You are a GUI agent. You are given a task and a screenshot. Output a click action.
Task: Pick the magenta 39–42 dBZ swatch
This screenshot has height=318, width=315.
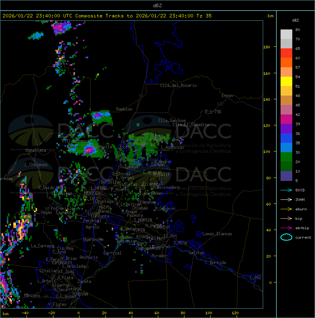[x=286, y=119]
